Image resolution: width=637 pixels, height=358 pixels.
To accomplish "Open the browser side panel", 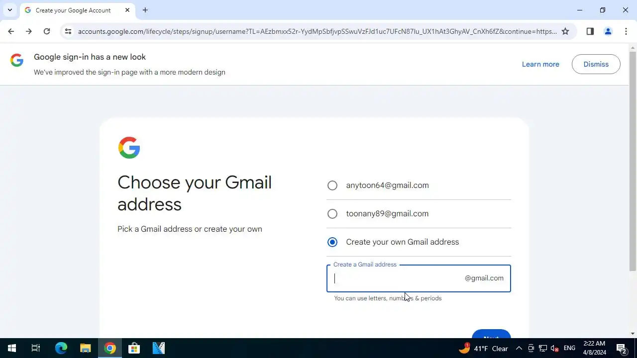I will 590,31.
